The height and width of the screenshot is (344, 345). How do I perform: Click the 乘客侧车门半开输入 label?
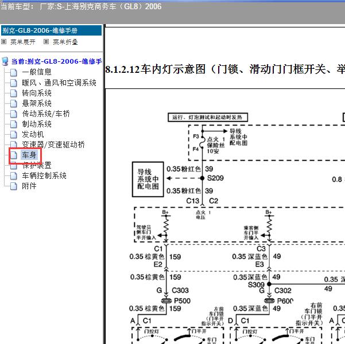(x=251, y=233)
